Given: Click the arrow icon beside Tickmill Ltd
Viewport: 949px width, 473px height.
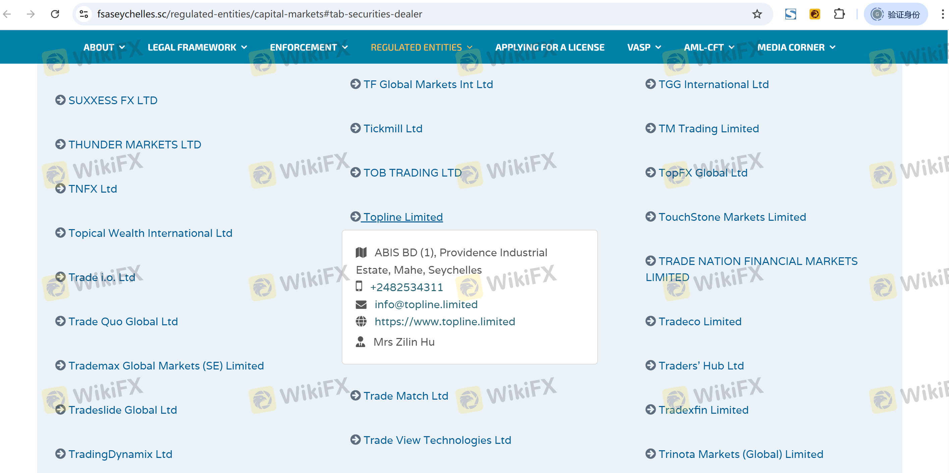Looking at the screenshot, I should 355,128.
